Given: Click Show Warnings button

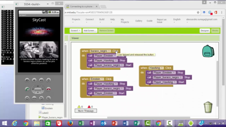Looking at the screenshot, I should point(86,111).
